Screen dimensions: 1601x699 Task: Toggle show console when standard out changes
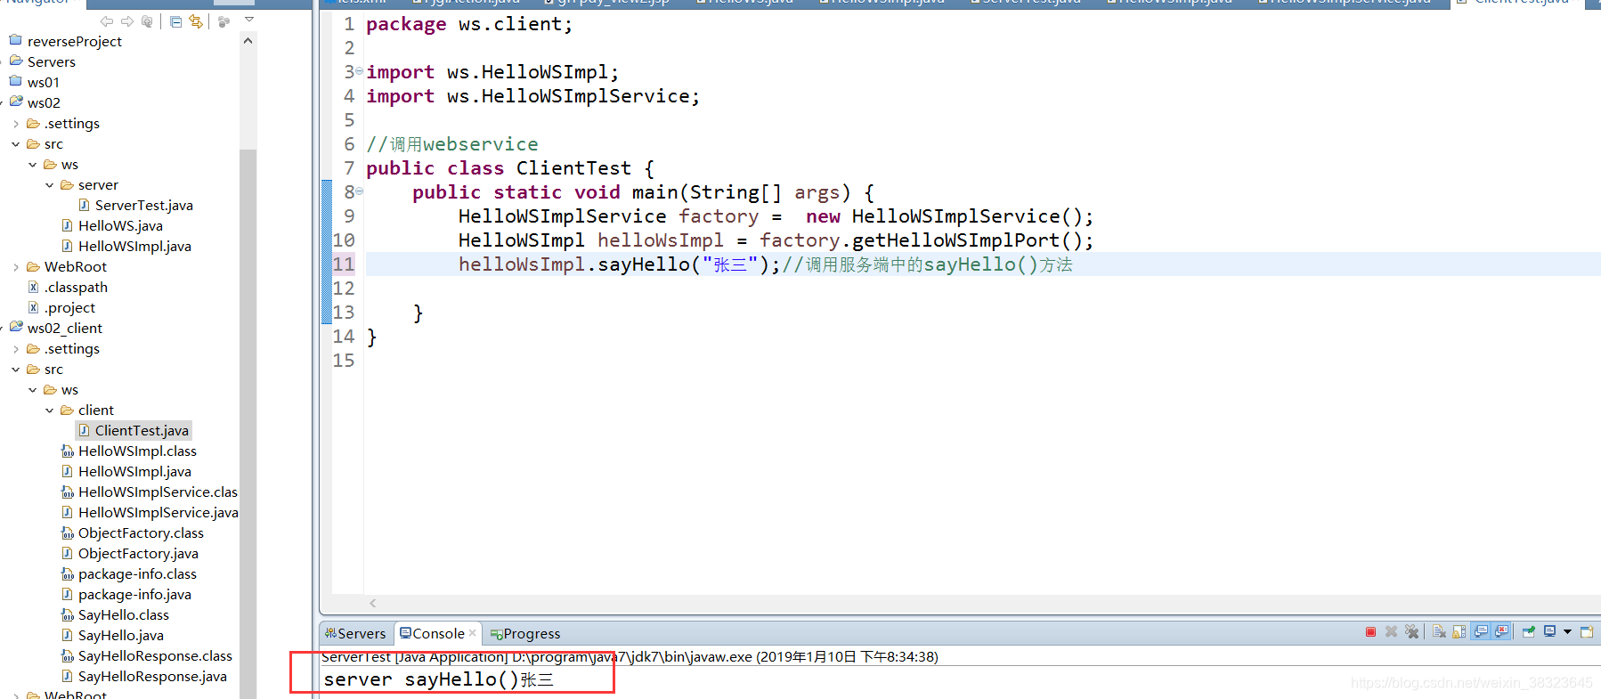tap(1482, 632)
